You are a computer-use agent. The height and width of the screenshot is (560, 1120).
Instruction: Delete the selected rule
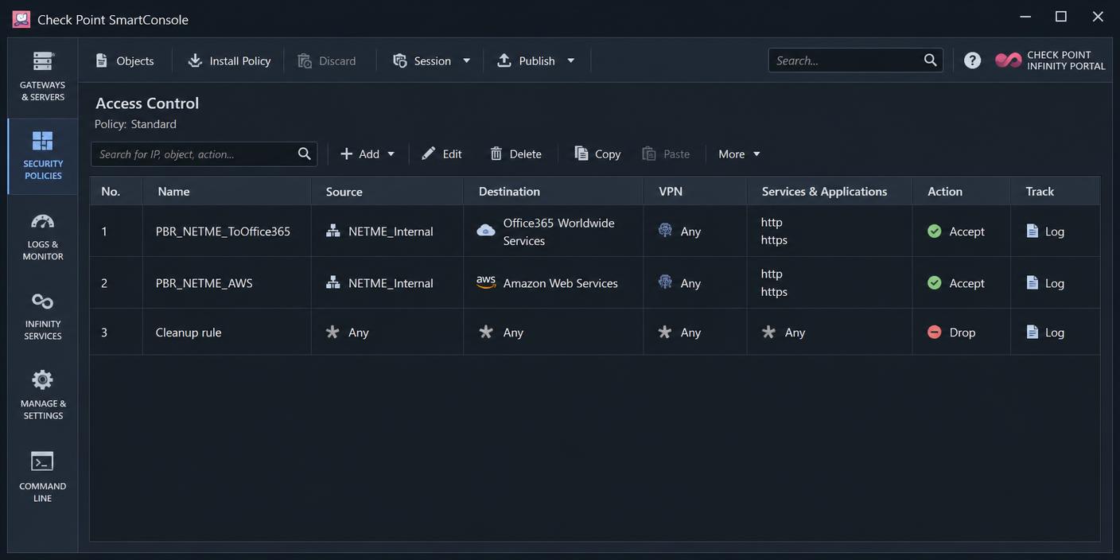pyautogui.click(x=515, y=154)
